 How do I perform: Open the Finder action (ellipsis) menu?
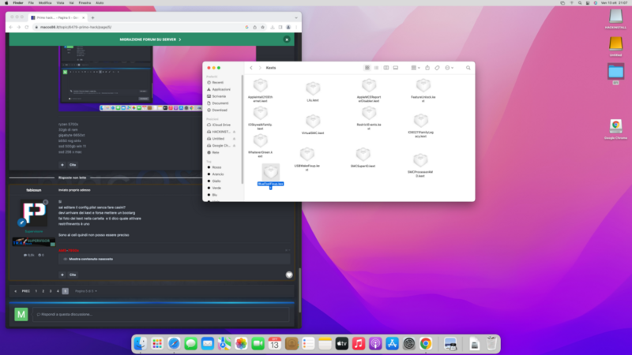tap(450, 68)
